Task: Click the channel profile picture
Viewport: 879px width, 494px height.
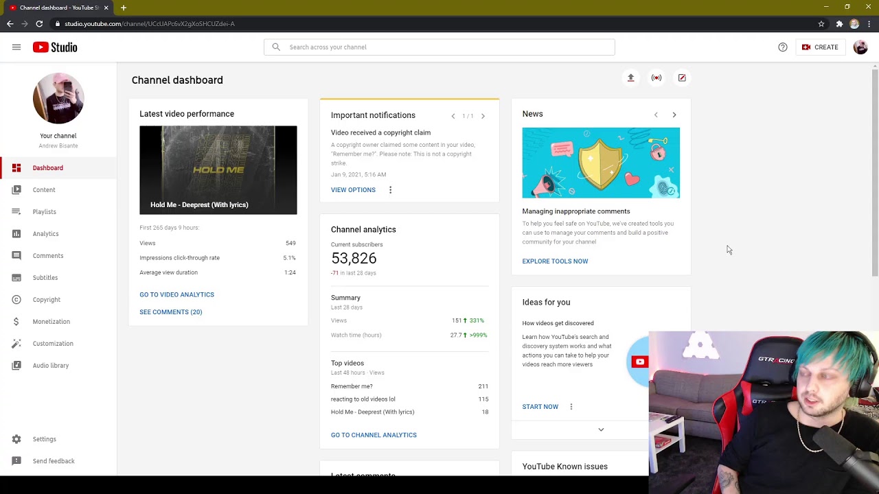Action: 58,99
